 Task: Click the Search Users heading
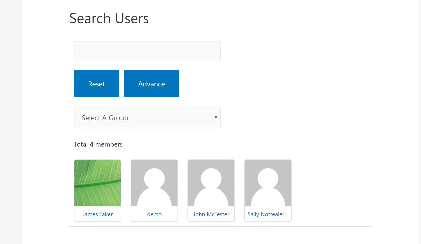(109, 18)
